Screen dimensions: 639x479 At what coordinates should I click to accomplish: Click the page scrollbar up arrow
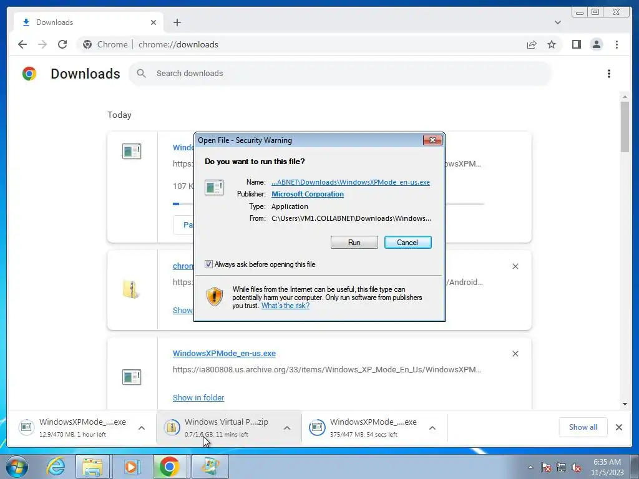click(625, 97)
